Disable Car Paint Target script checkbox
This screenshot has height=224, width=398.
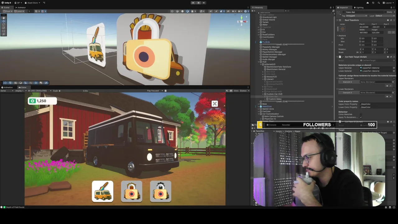click(x=343, y=57)
